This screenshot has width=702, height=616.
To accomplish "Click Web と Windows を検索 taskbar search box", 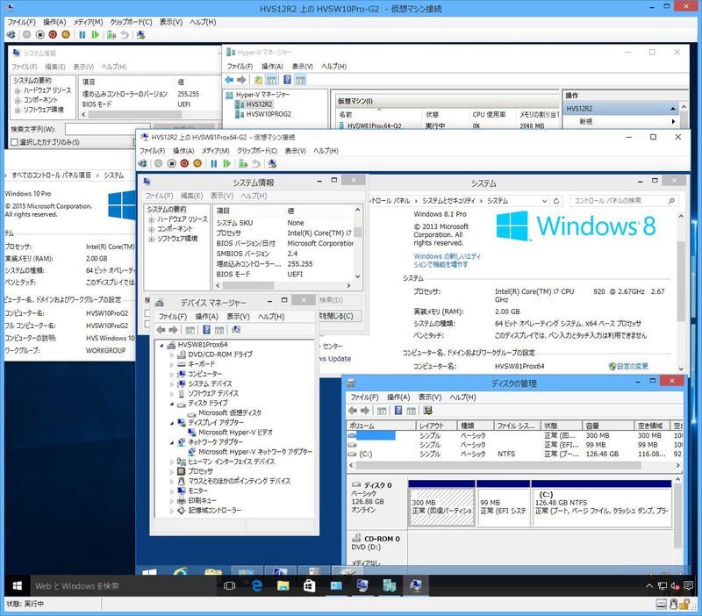I will pyautogui.click(x=122, y=585).
